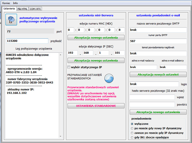Click the serial number 32FF-D705-3352-3038-5952-0443
This screenshot has width=192, height=143.
tap(30, 82)
